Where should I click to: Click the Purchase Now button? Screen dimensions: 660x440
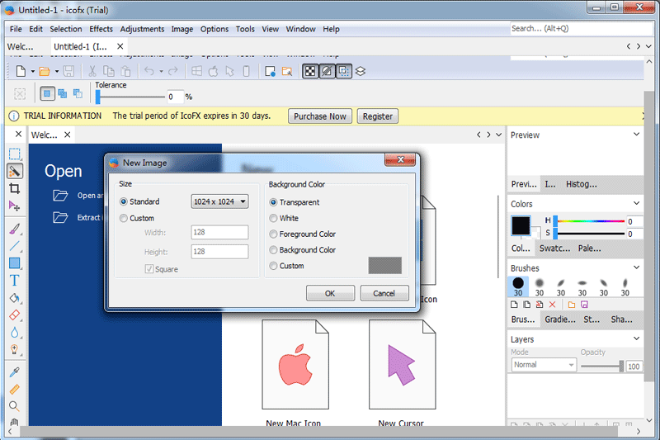tap(320, 116)
